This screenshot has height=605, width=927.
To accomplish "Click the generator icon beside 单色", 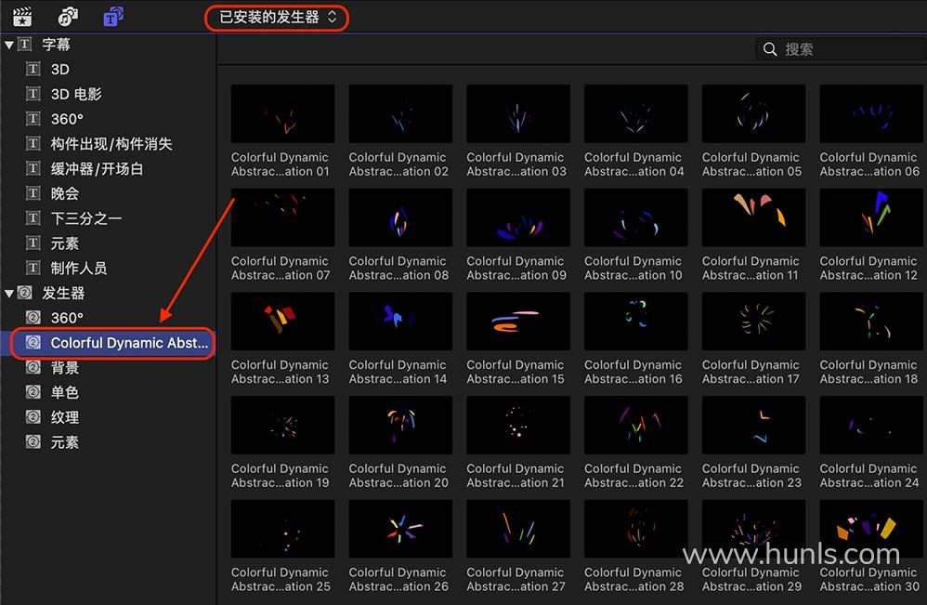I will pos(33,391).
